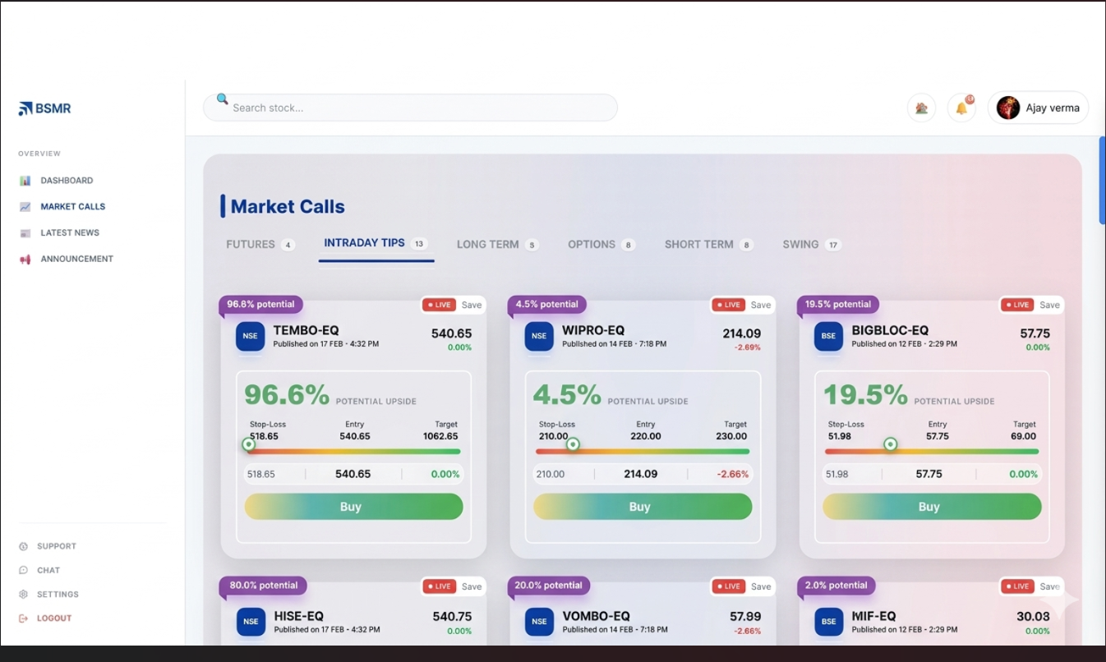Open the Swing tab
1106x662 pixels.
tap(800, 244)
